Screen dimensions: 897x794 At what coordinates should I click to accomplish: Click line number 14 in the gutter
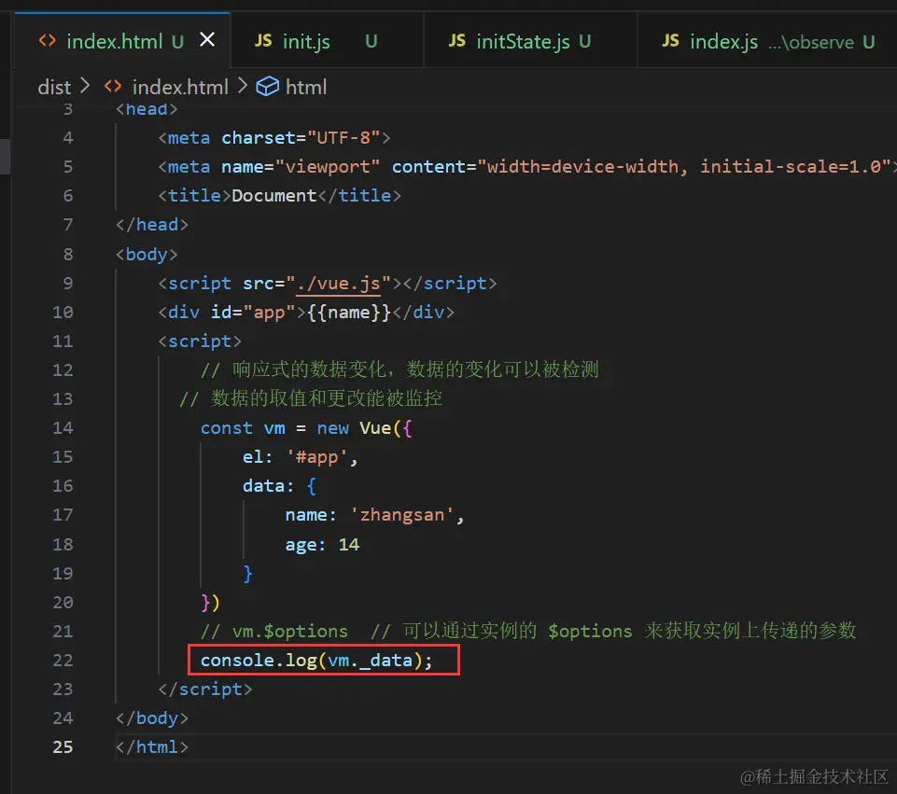[x=63, y=428]
